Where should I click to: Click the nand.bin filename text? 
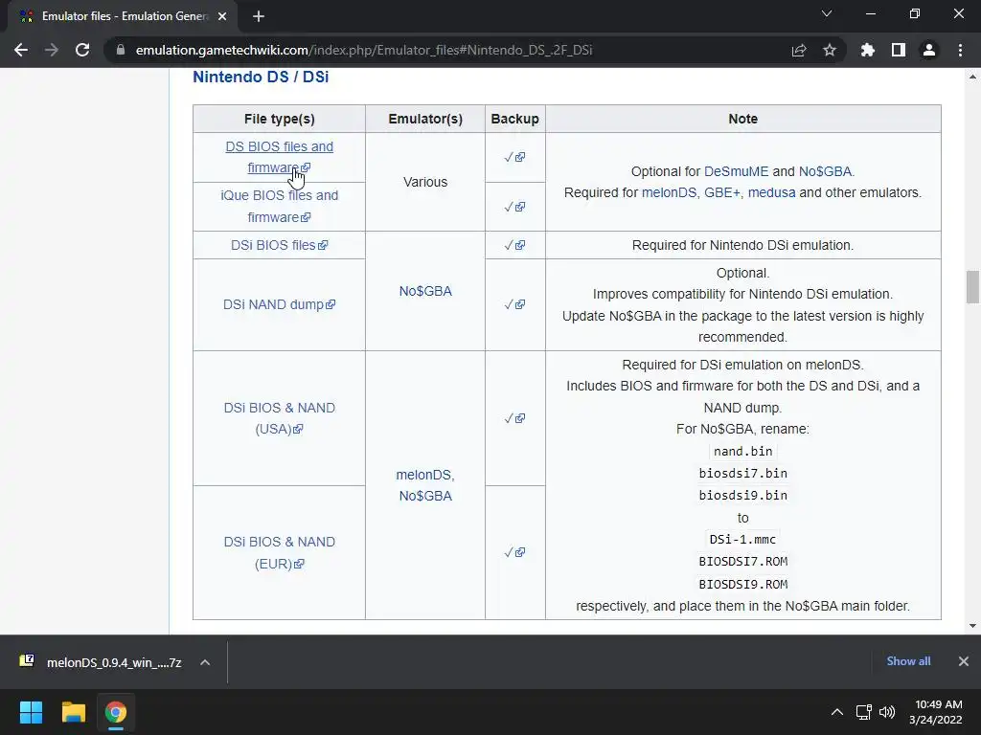pos(742,452)
